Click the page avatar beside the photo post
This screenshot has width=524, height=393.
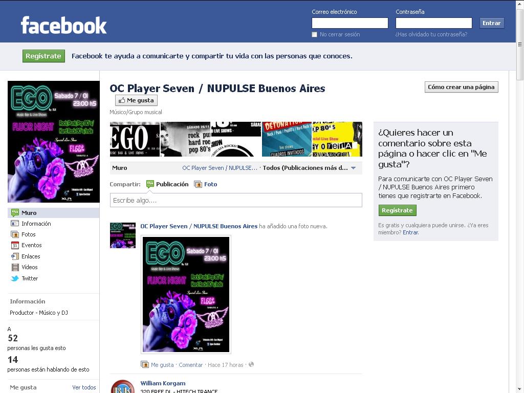coord(123,235)
